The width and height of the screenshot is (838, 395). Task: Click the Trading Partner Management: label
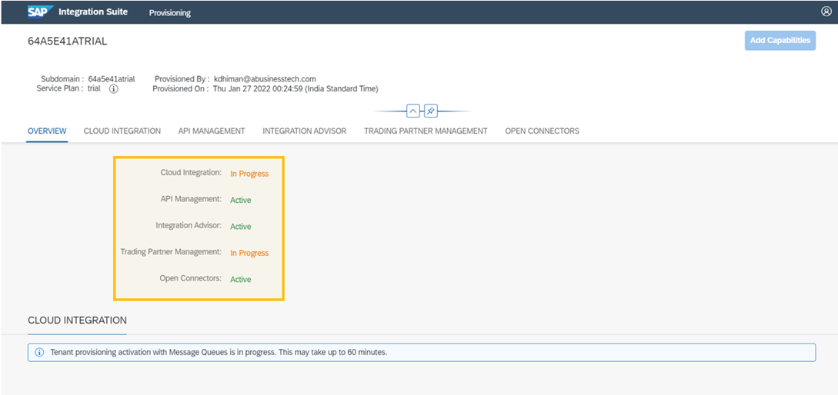171,251
